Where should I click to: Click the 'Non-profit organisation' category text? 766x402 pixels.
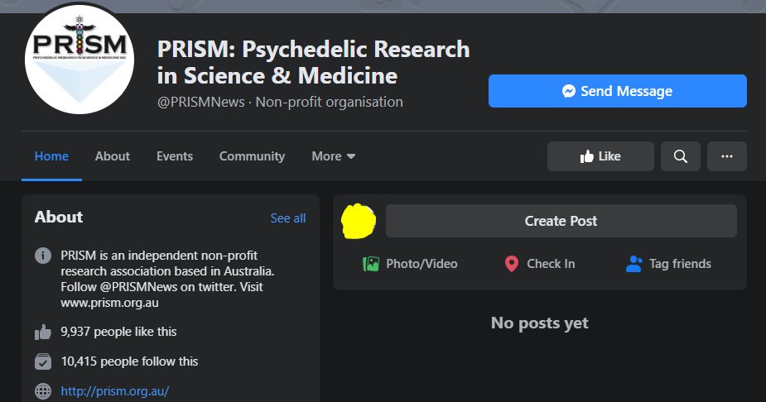pos(330,102)
